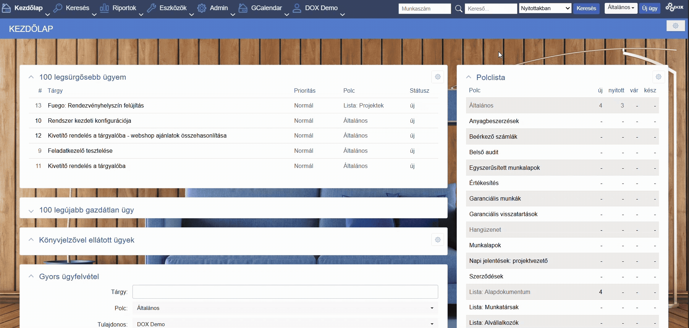Open the Fuego: Rendezvényhelyszín felújítás case
The height and width of the screenshot is (328, 689).
(96, 106)
